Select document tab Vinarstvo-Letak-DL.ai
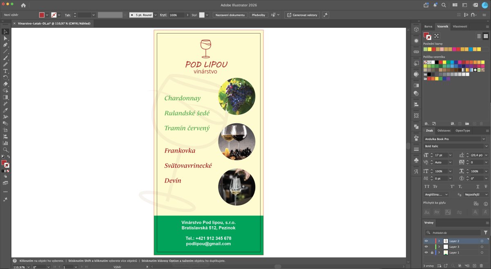Image resolution: width=491 pixels, height=269 pixels. [54, 23]
